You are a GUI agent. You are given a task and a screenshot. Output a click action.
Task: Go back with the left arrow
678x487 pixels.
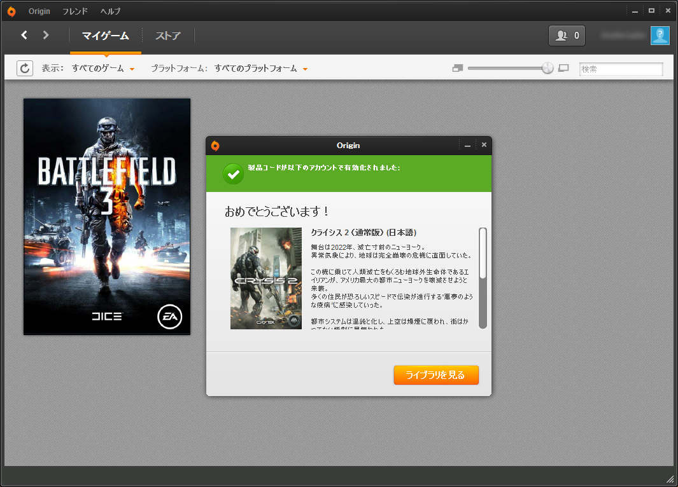(x=24, y=35)
